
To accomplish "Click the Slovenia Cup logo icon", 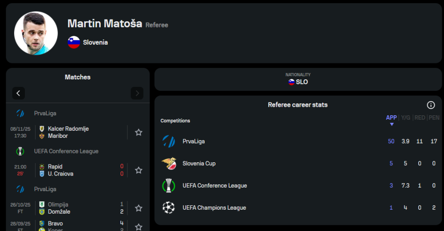I will [169, 164].
